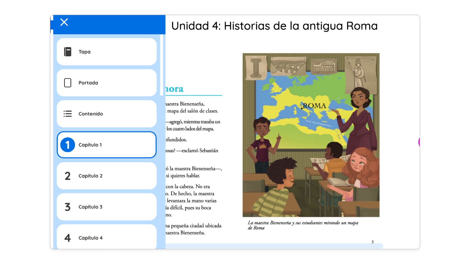Click the number 2 icon beside Capítulo 2
The image size is (470, 264).
pyautogui.click(x=68, y=176)
